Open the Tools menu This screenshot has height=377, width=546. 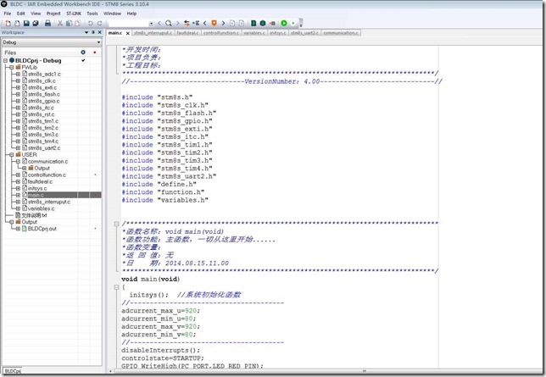coord(92,14)
